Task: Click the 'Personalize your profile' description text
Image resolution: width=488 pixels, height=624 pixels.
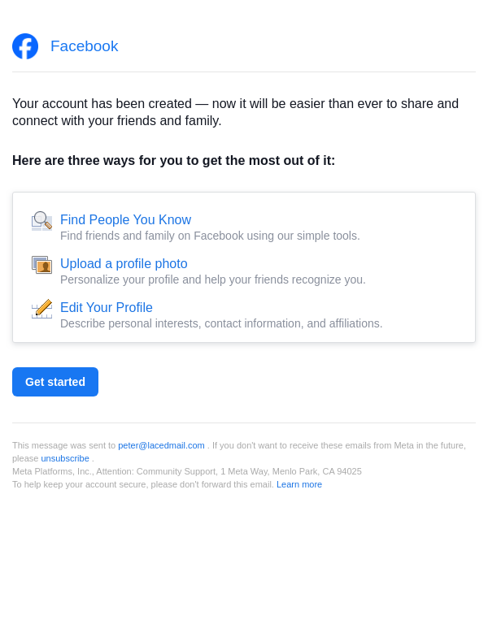Action: 213,279
